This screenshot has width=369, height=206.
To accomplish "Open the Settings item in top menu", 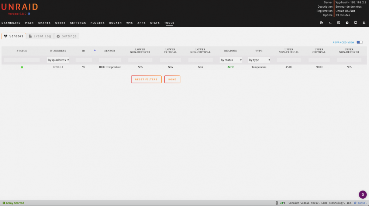I will pyautogui.click(x=78, y=23).
